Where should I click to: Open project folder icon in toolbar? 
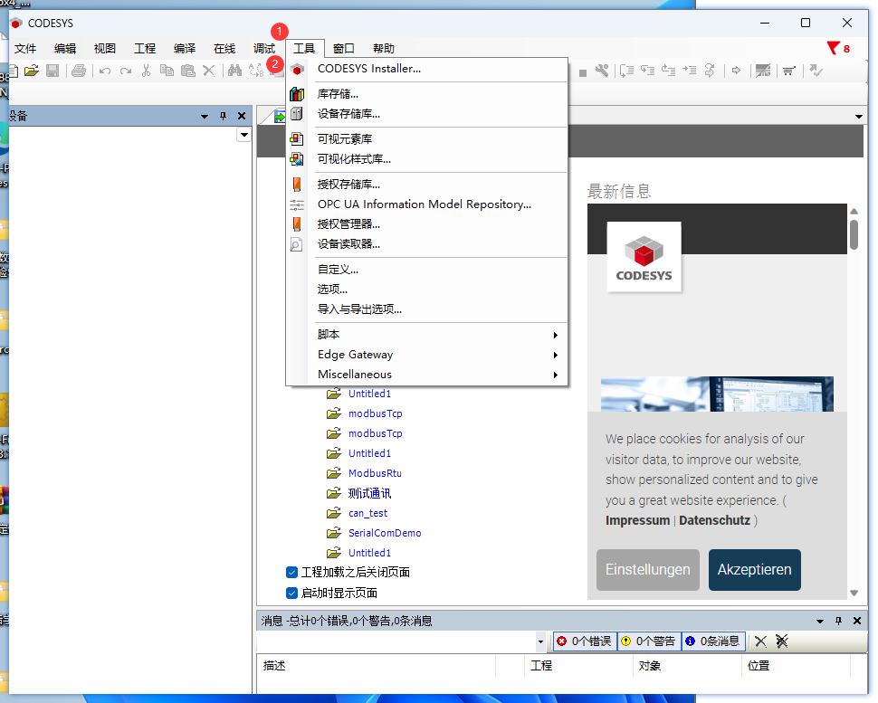(x=32, y=71)
